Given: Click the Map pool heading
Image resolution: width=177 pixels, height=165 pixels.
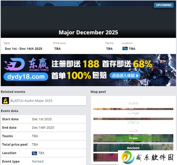Looking at the screenshot, I should [x=98, y=92].
